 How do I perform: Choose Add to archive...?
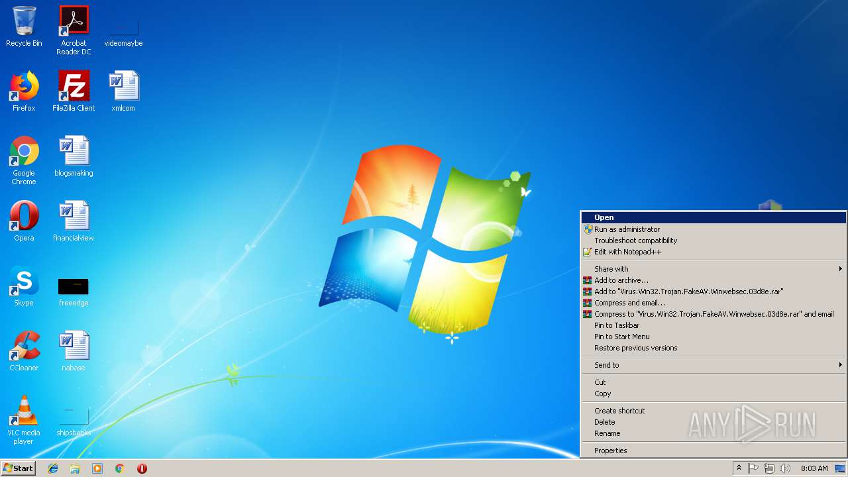(714, 280)
